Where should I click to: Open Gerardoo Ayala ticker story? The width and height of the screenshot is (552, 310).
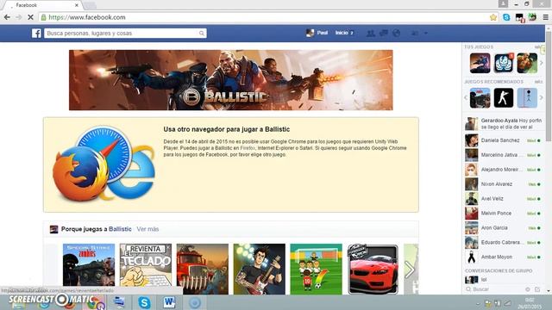click(x=504, y=124)
